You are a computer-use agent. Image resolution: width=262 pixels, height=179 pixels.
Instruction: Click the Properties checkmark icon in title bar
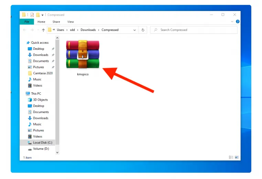(32, 15)
